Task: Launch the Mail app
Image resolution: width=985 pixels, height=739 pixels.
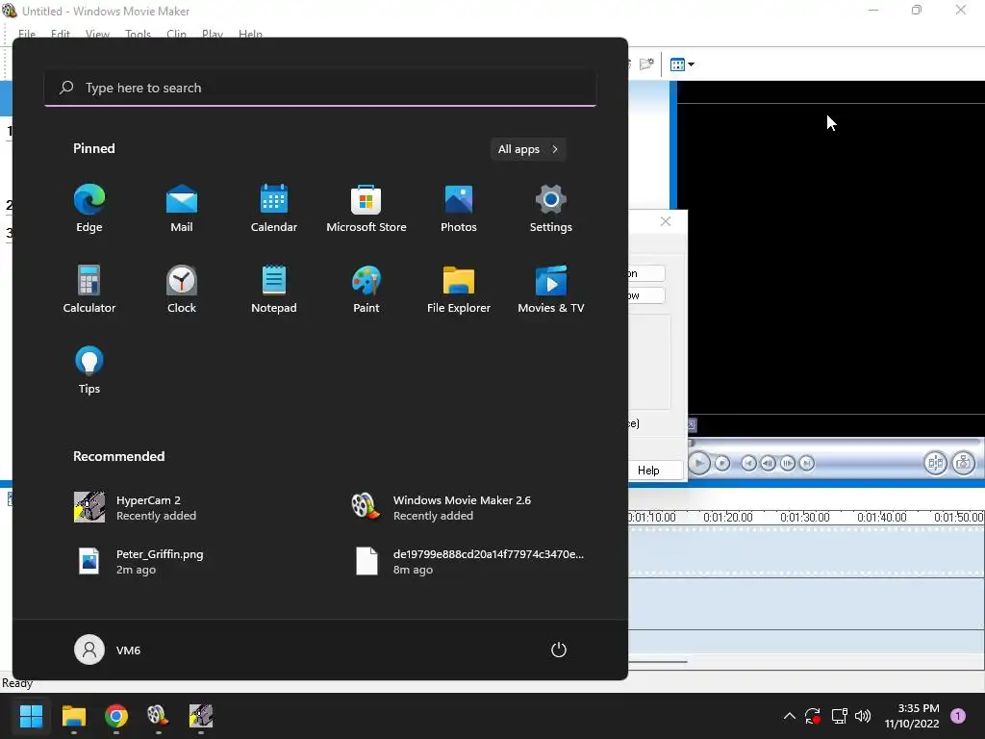Action: coord(182,209)
